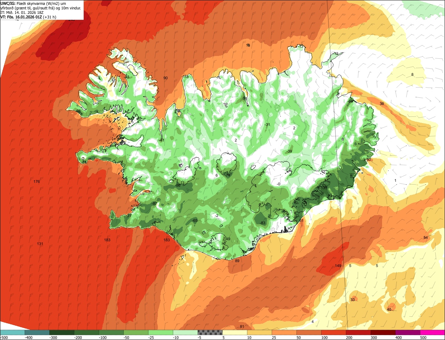Viewport: 445px width, 340px height.
Task: Select the purple swatch between 400 and 500
Action: 407,332
